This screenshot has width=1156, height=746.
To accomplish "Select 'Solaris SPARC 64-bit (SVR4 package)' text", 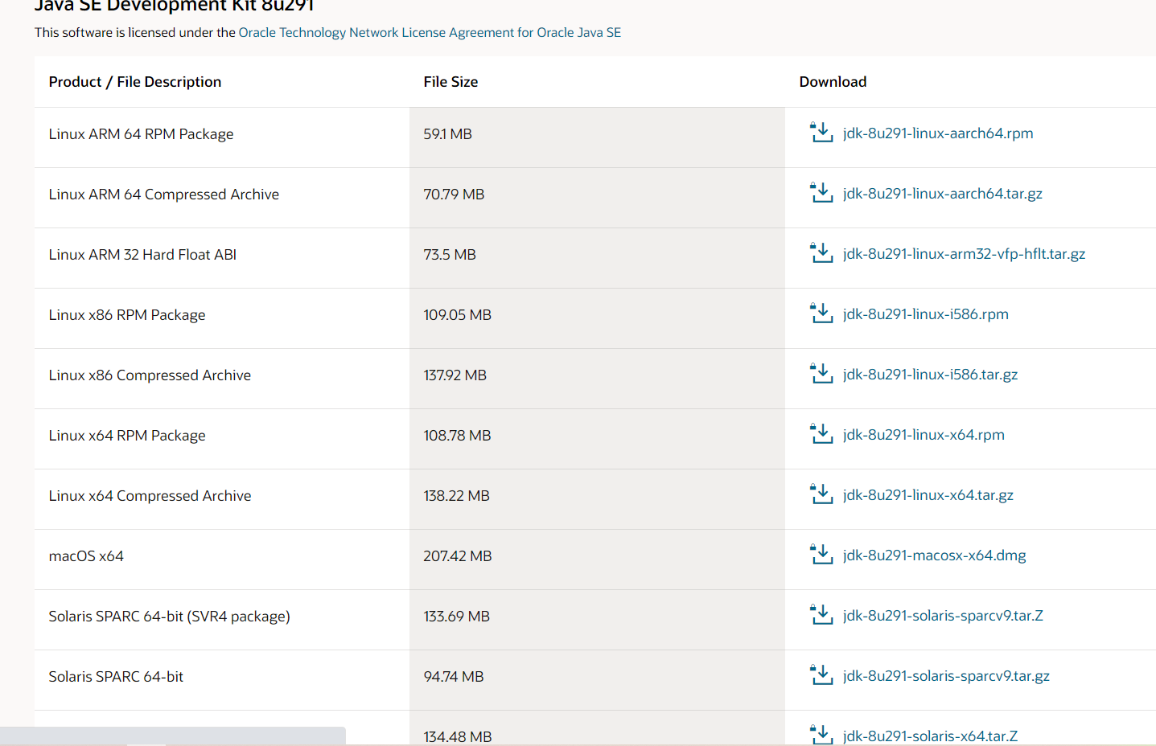I will click(x=169, y=617).
